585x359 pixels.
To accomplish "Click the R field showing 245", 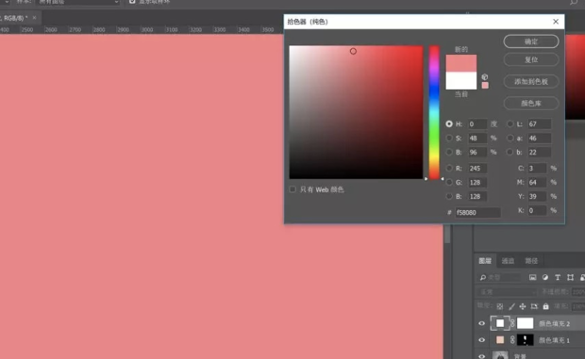I will (x=477, y=169).
